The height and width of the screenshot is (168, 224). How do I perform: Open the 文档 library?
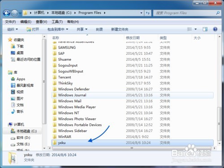click(17, 105)
